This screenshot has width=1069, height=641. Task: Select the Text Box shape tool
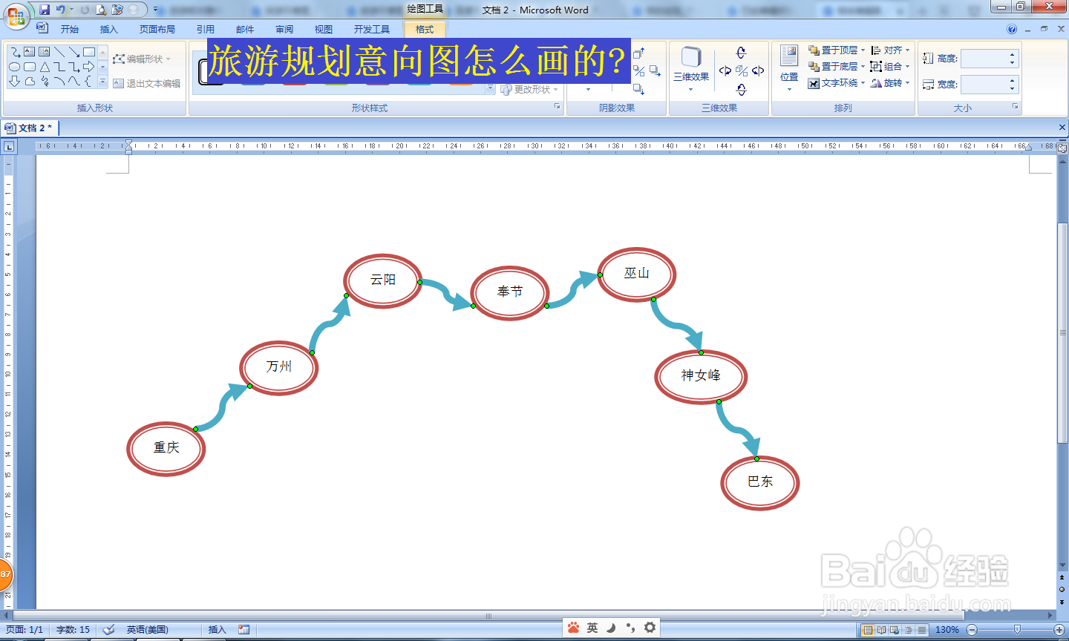click(x=29, y=52)
